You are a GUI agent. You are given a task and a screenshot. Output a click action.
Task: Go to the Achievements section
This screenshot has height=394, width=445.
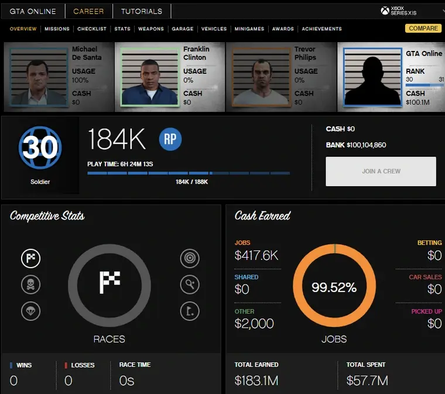pyautogui.click(x=321, y=29)
